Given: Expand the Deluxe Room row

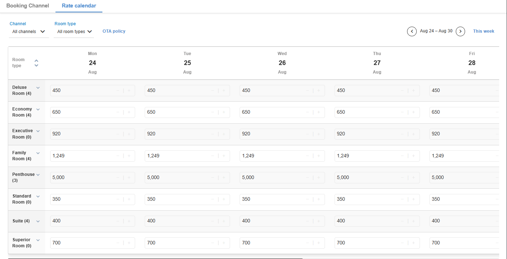Looking at the screenshot, I should (x=38, y=88).
